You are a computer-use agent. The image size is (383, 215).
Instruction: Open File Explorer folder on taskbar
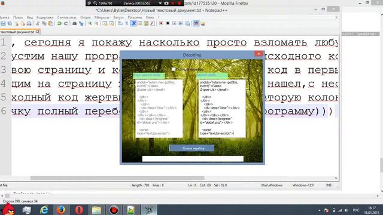(96, 210)
